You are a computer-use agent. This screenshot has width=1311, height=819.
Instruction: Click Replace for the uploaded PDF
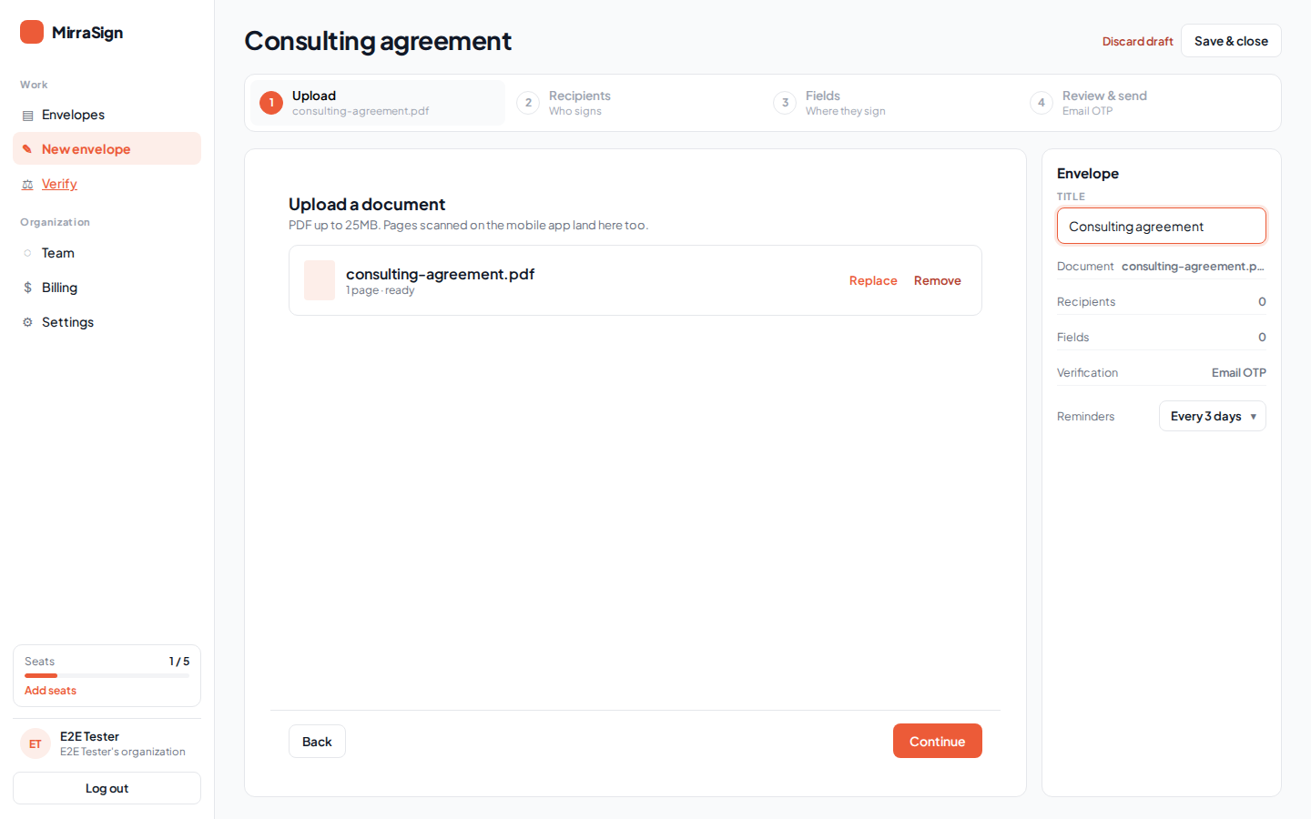coord(873,280)
